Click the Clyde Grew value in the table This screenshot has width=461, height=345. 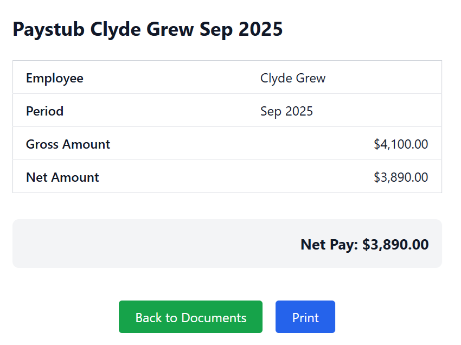point(293,78)
